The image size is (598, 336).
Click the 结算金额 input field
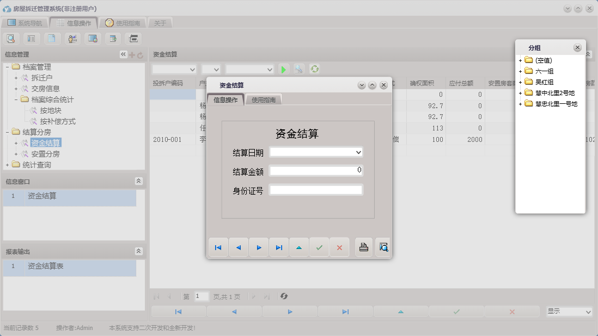pyautogui.click(x=316, y=170)
